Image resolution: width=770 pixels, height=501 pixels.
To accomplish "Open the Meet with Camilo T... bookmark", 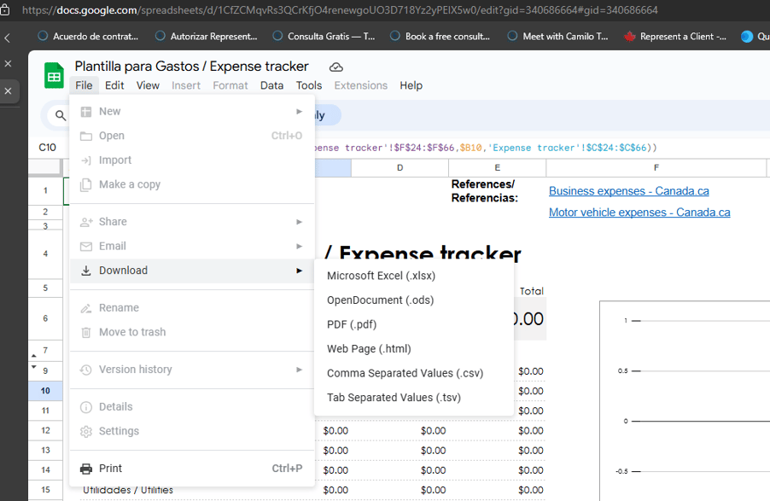I will click(x=557, y=37).
